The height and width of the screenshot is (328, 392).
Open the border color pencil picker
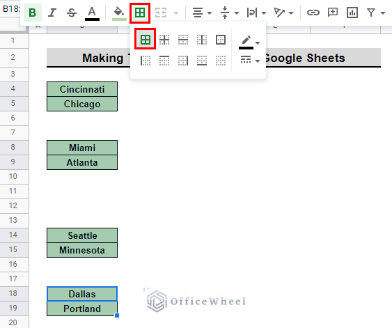tap(249, 42)
